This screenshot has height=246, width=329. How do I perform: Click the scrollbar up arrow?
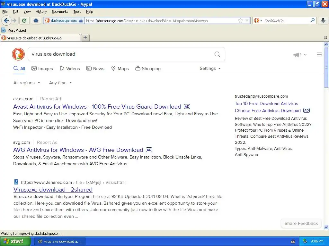(326, 44)
